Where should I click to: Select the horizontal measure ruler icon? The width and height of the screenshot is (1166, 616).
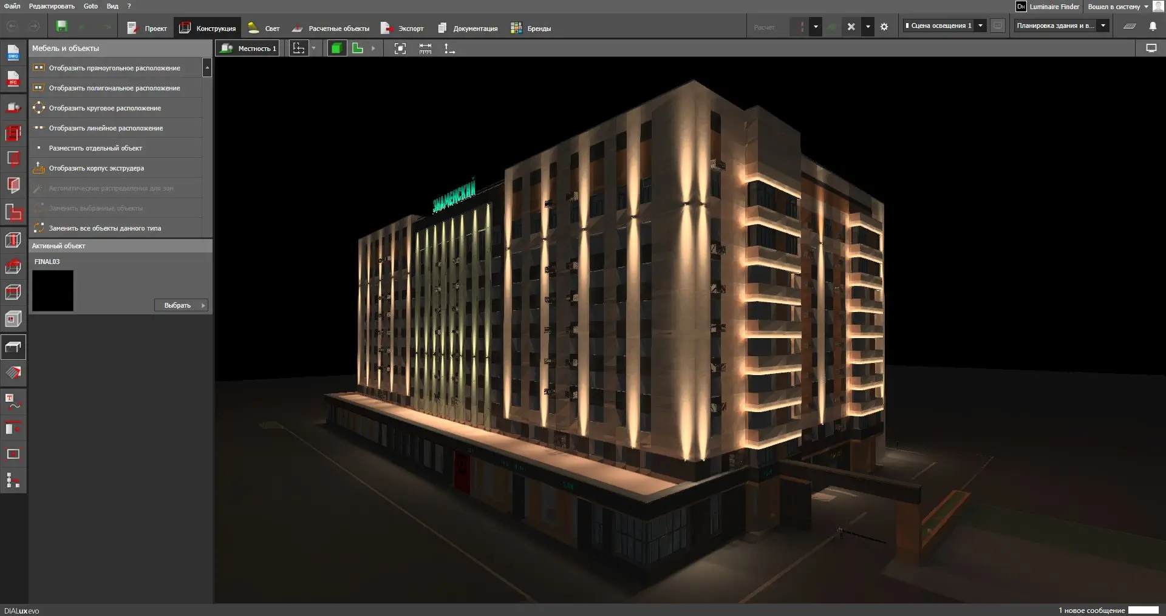(x=425, y=49)
